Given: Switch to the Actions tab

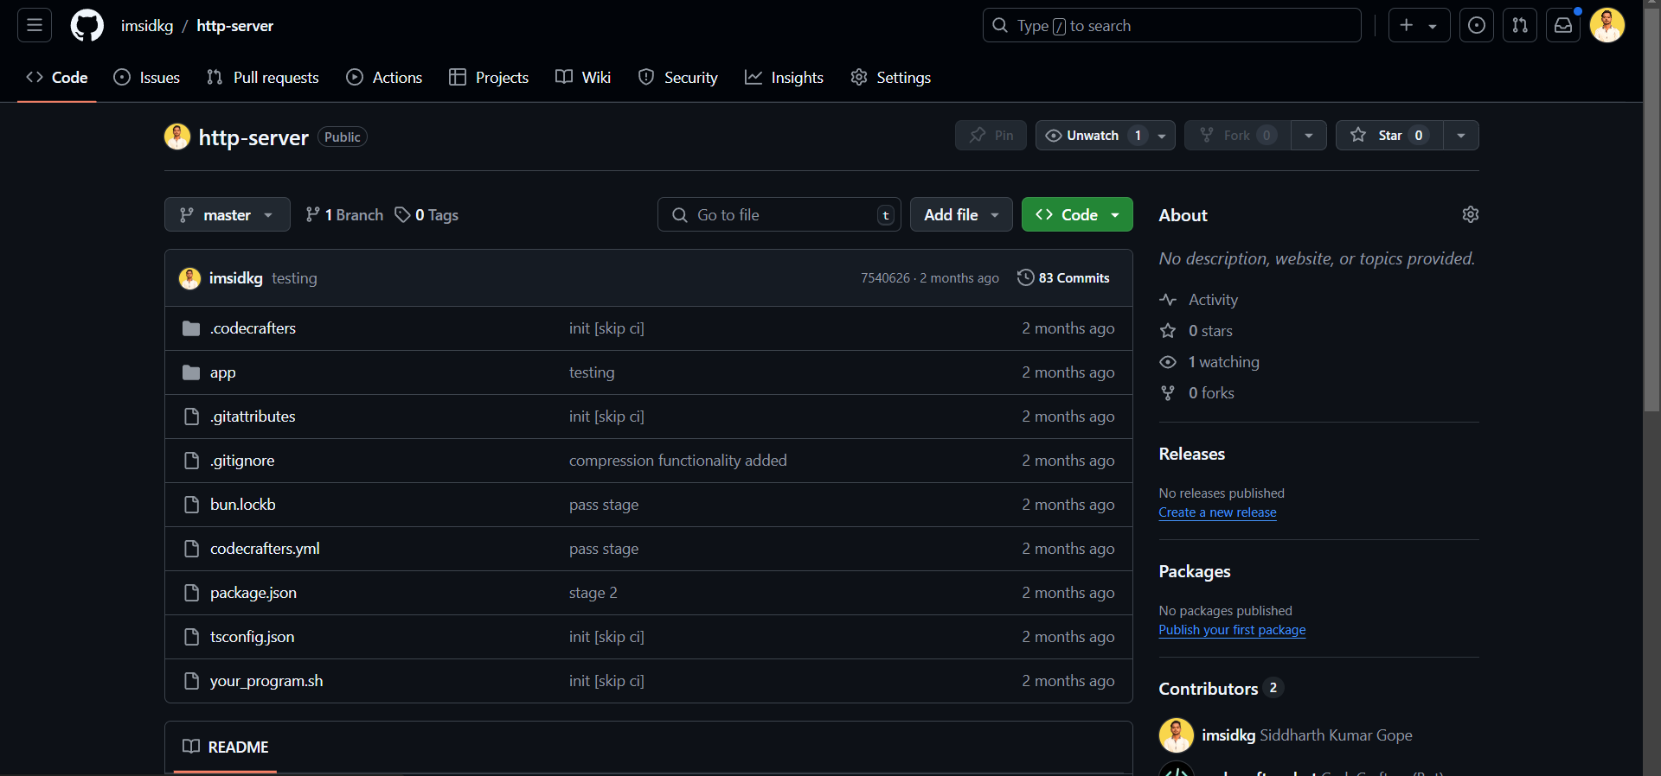Looking at the screenshot, I should point(385,78).
